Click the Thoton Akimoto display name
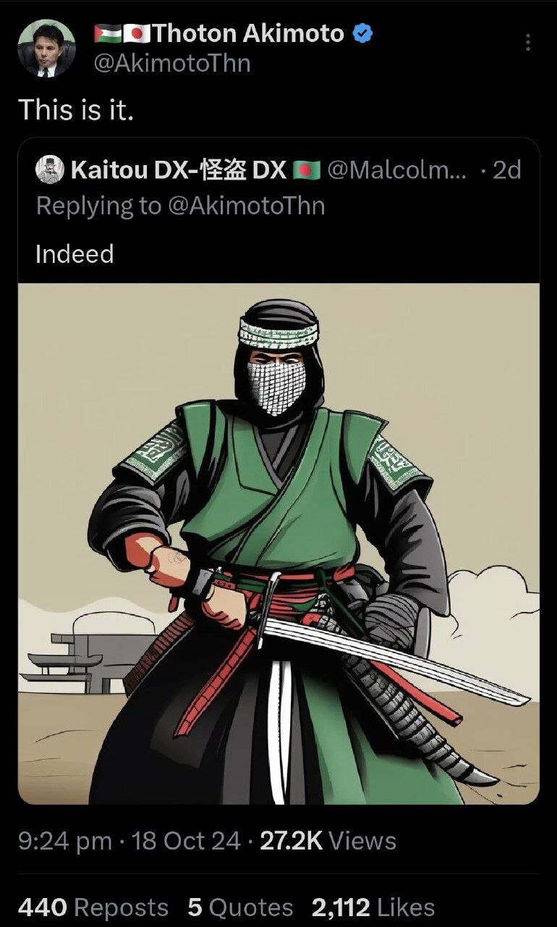Viewport: 557px width, 927px height. [248, 33]
